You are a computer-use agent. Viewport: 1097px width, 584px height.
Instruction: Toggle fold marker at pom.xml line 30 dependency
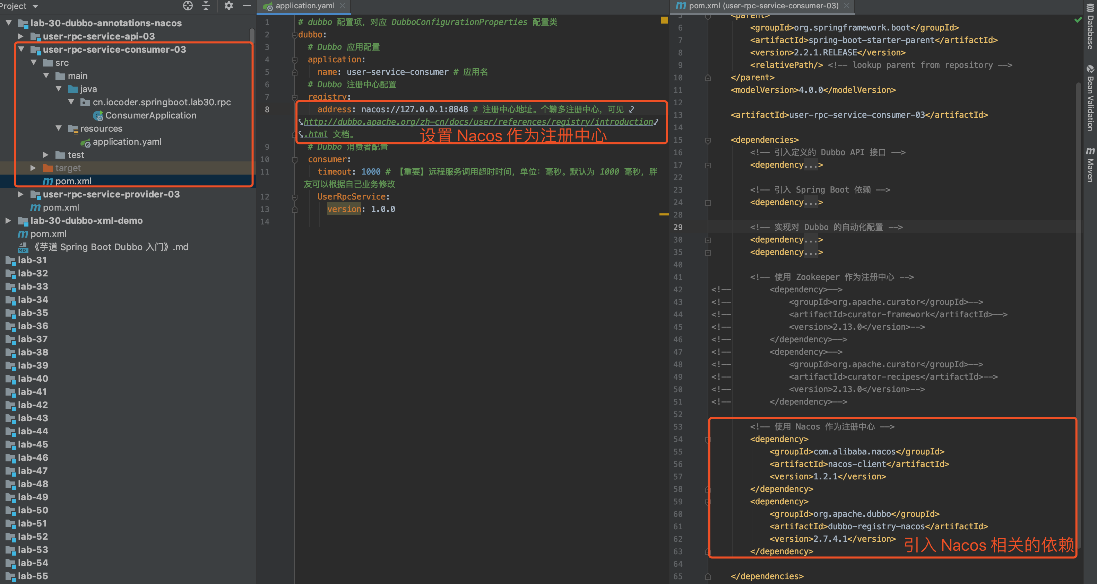708,240
